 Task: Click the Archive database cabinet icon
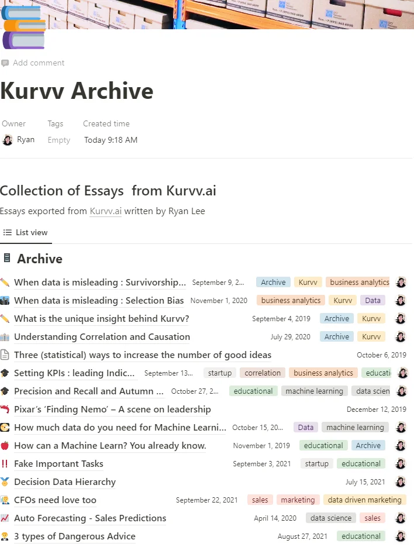[7, 258]
